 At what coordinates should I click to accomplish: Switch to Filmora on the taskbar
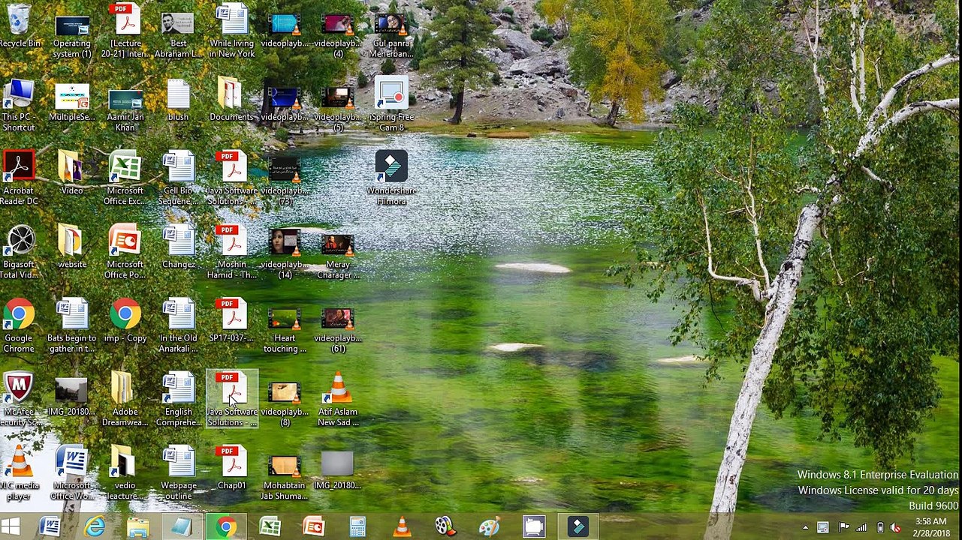pyautogui.click(x=578, y=526)
